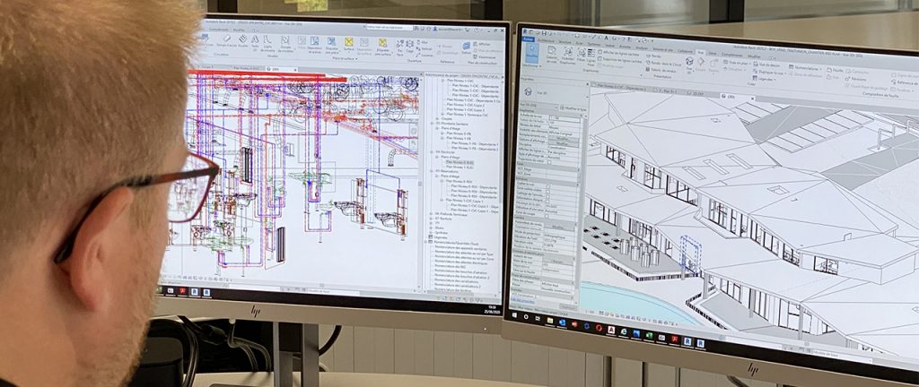Toggle Cadrage de l'annotation checkbox

point(548,196)
